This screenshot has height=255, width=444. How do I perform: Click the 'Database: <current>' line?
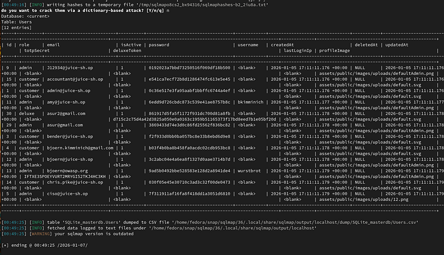(x=25, y=16)
